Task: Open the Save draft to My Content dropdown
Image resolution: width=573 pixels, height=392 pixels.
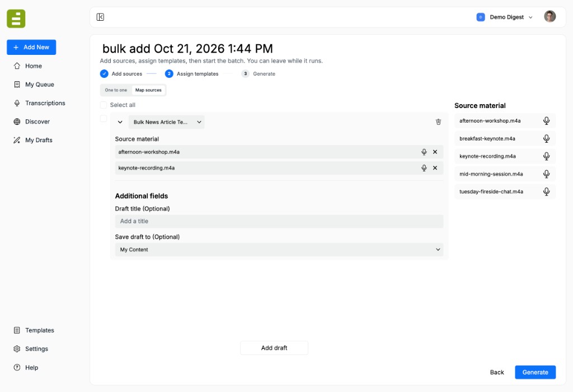Action: click(279, 250)
